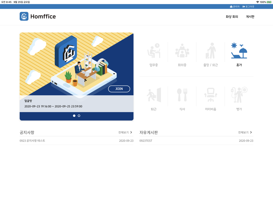Click chevron arrow next to 공지사항 전체보기

tap(131, 132)
